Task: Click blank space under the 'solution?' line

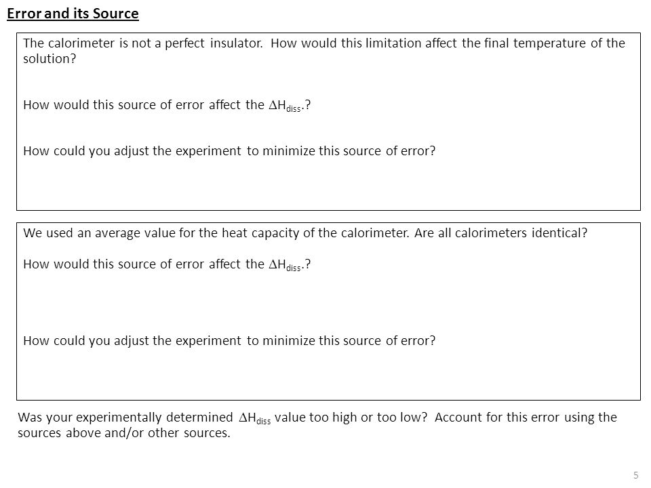Action: pos(328,81)
